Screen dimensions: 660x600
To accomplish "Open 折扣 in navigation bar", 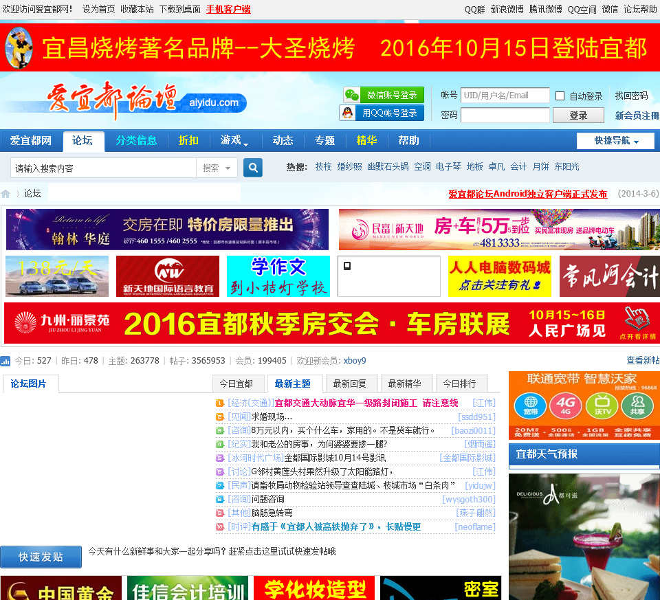I will click(x=188, y=140).
